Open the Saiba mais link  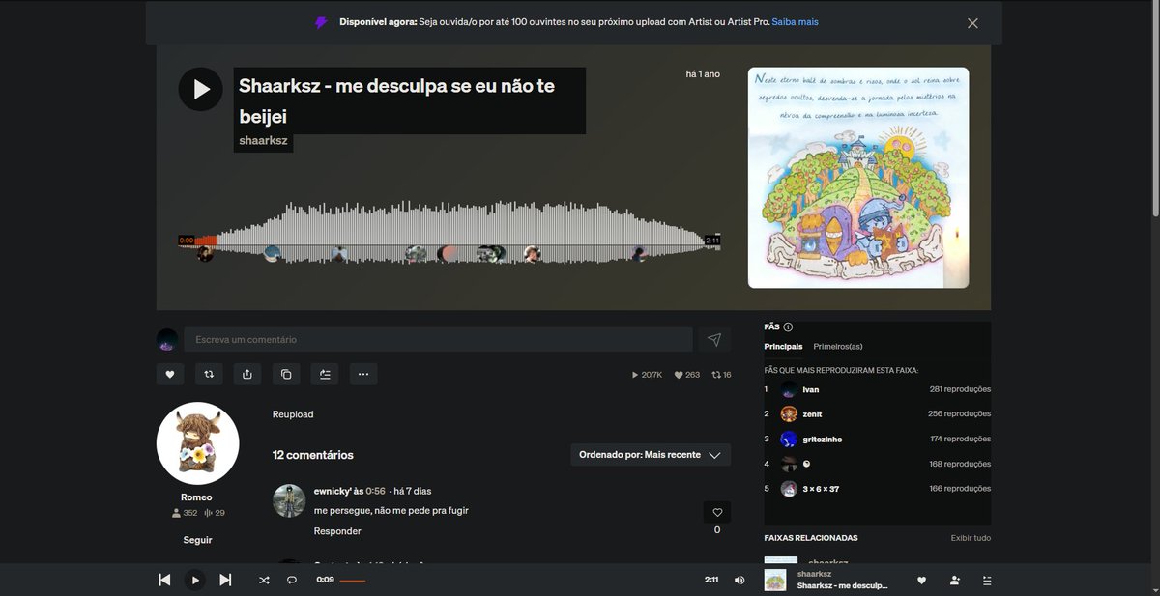pos(796,21)
